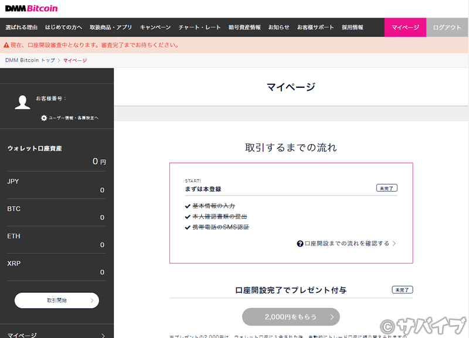Open the お知らせ menu item
Screen dimensions: 469x338
point(279,27)
